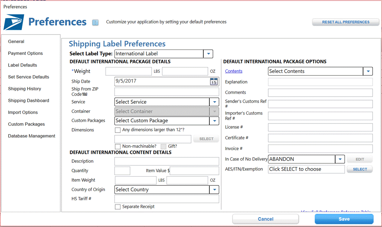Open Payment Options section
This screenshot has width=382, height=227.
click(x=25, y=53)
